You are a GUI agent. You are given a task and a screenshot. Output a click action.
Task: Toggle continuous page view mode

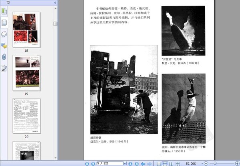tap(165, 164)
